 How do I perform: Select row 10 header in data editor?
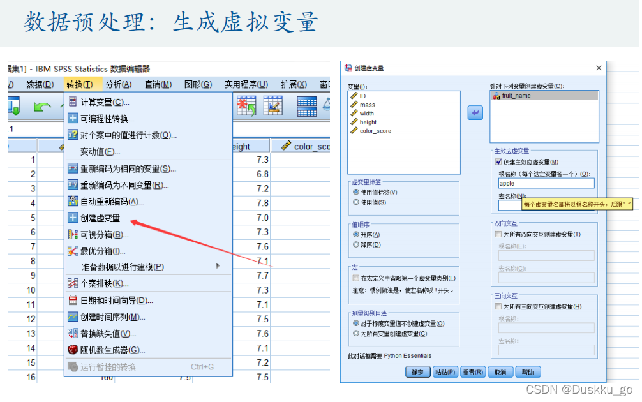point(22,290)
